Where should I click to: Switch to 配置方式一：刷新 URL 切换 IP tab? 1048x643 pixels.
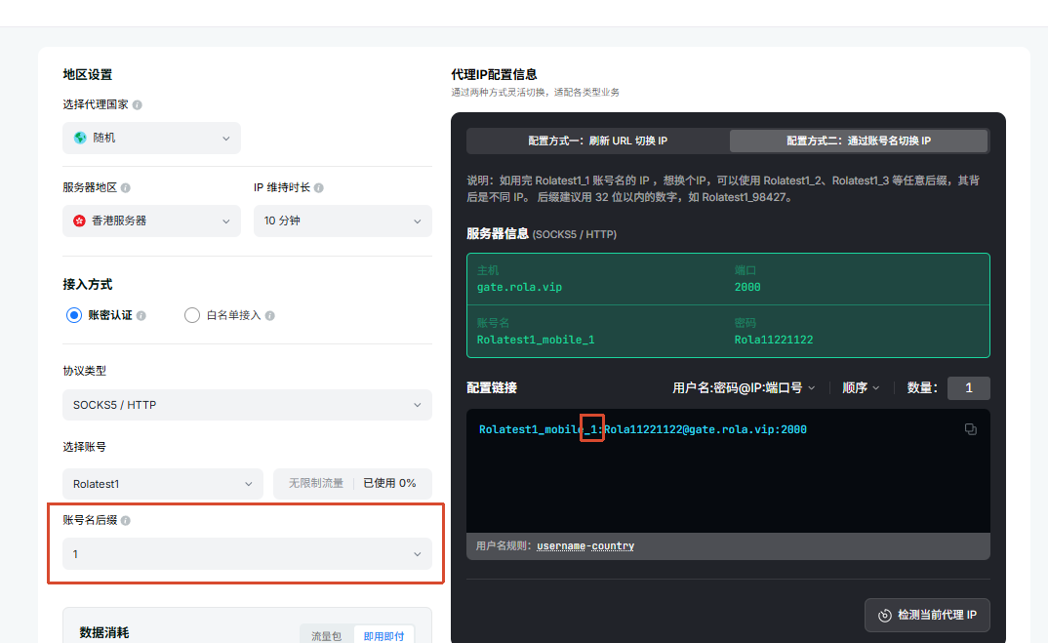[598, 141]
